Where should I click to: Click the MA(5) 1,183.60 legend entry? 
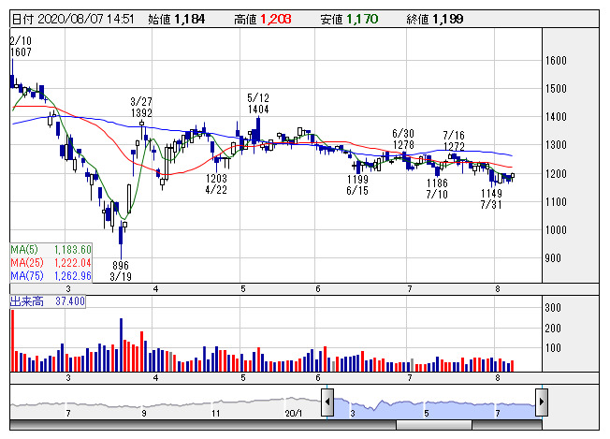(51, 250)
